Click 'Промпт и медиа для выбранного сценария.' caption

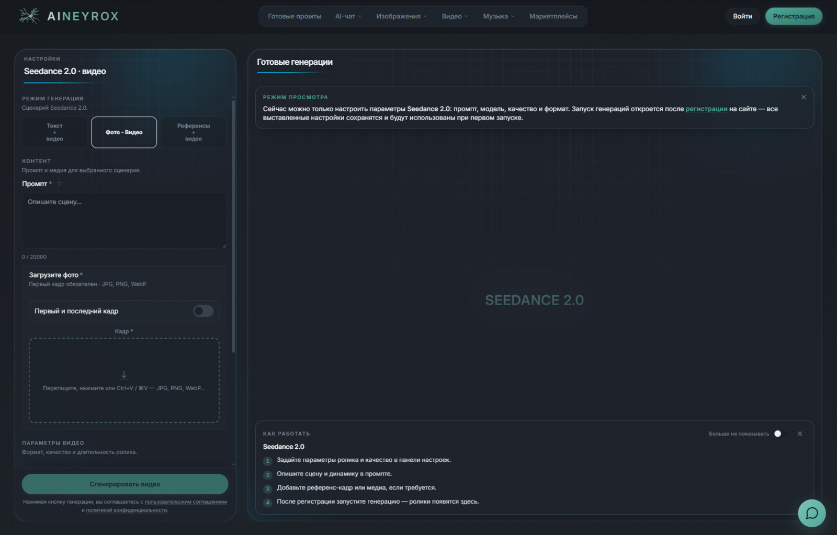click(81, 170)
